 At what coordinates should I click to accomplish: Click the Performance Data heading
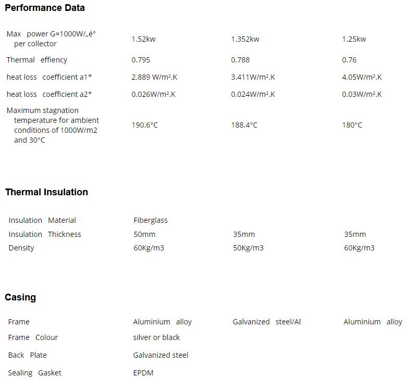pos(44,8)
